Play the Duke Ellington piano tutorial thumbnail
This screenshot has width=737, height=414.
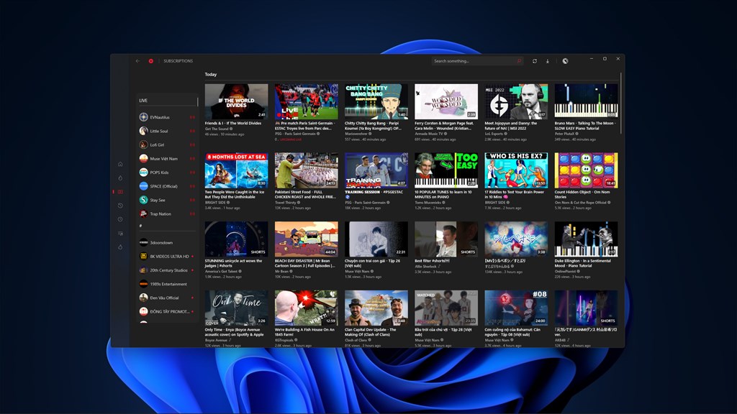(x=586, y=239)
